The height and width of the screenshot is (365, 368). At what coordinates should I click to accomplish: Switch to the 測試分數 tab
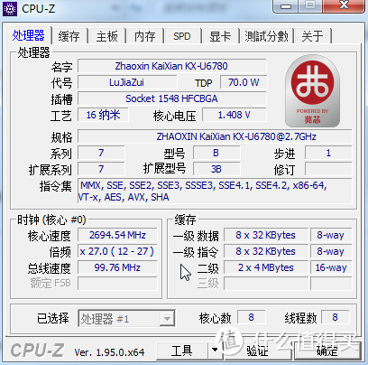pos(266,36)
